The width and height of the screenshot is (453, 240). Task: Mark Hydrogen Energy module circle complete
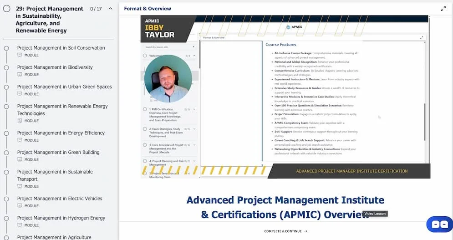6,218
